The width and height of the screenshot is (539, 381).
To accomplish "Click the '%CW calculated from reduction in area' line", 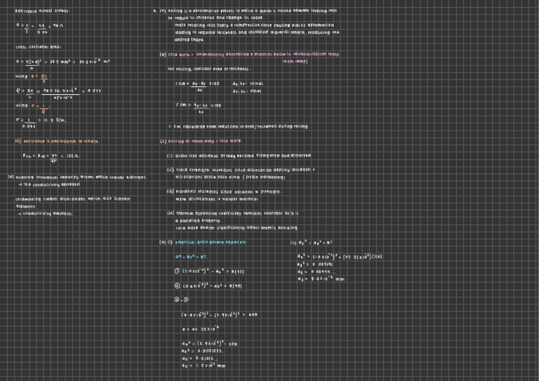I will pos(238,127).
